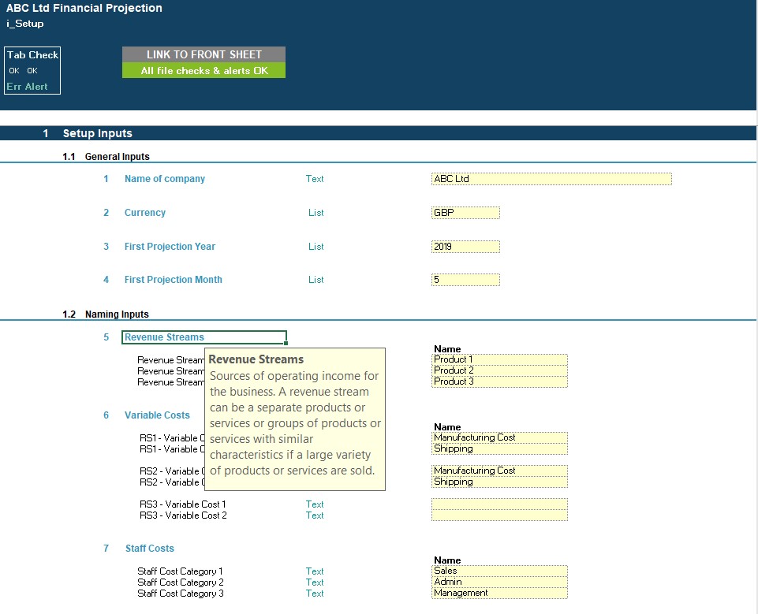Click the RS3 - Variable Cost 1 label

(x=183, y=504)
